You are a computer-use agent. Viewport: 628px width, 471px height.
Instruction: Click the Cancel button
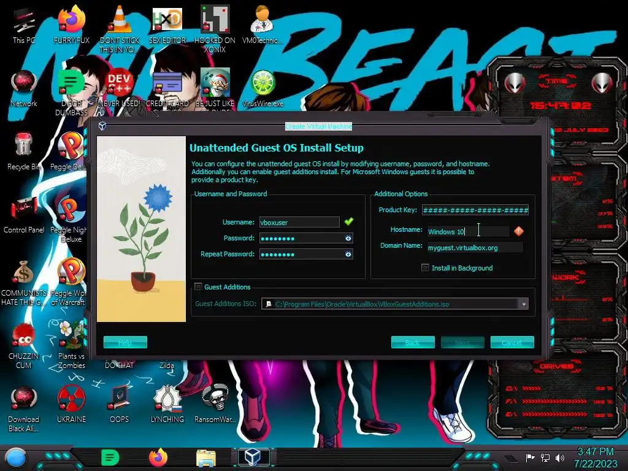(512, 342)
